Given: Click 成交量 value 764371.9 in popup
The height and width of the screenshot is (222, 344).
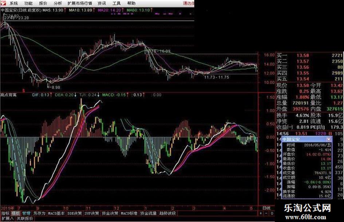Looking at the screenshot, I should click(323, 173).
